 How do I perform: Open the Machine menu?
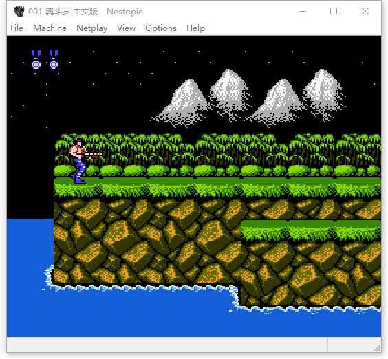[x=50, y=28]
